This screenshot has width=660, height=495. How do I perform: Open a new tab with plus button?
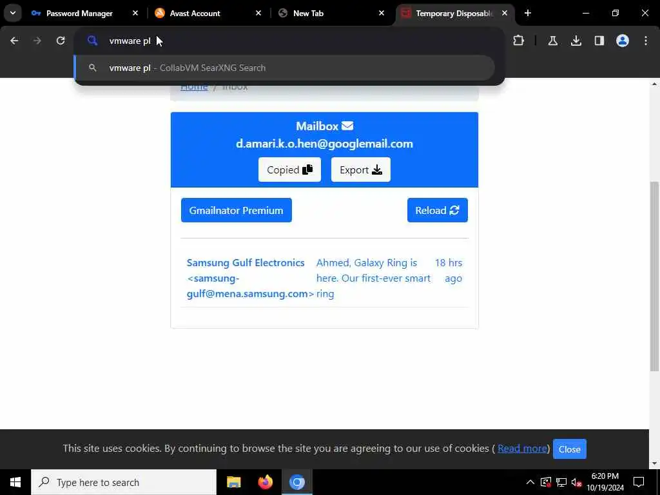[x=528, y=13]
